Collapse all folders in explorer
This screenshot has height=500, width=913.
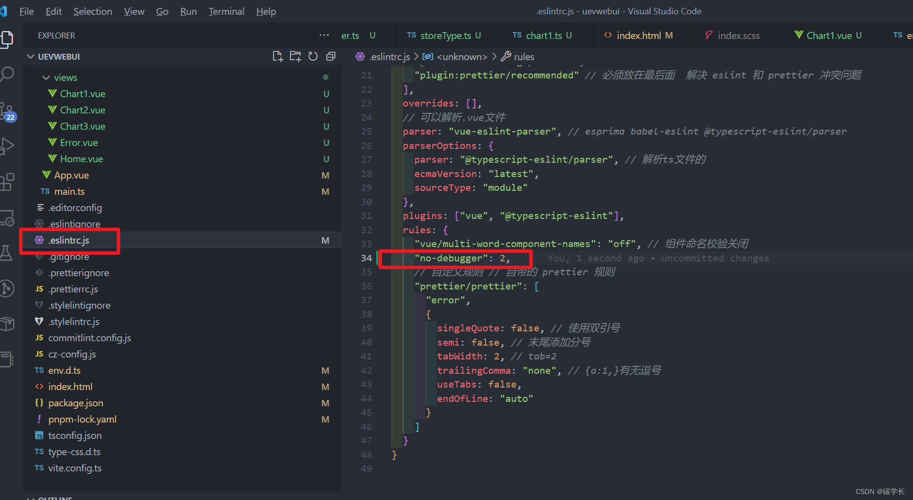[x=331, y=57]
